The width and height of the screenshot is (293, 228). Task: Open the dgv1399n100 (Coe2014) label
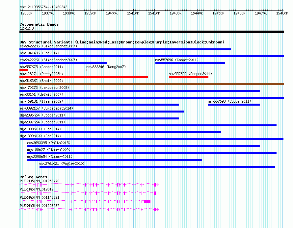tap(40, 136)
